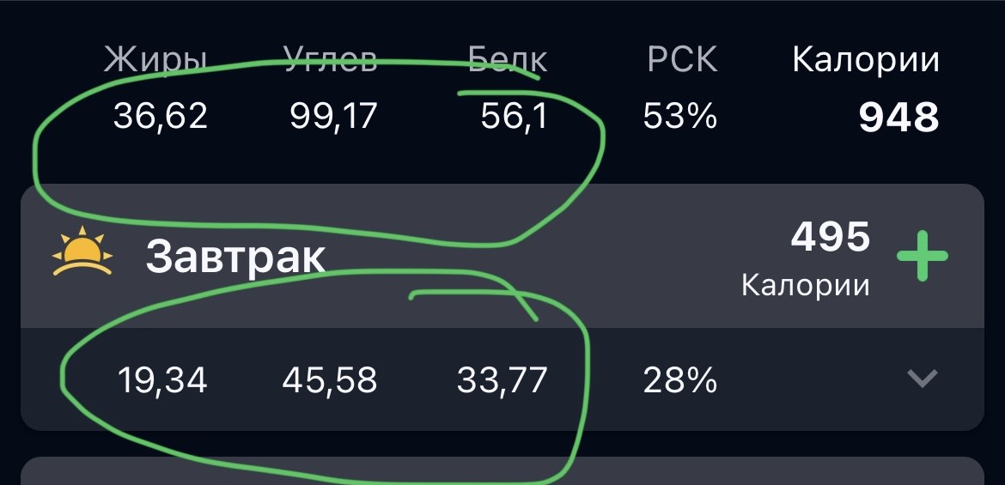Tap breakfast fat value 19,34
1005x485 pixels.
pyautogui.click(x=162, y=379)
